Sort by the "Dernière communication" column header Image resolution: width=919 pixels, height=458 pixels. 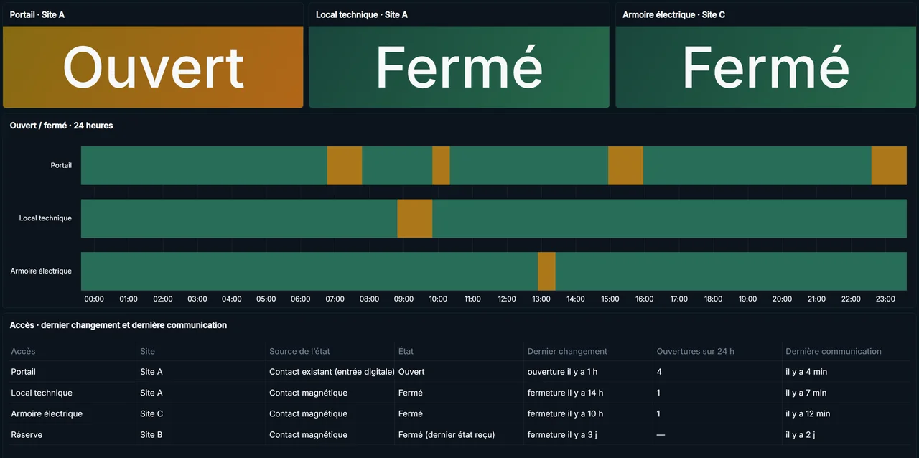pyautogui.click(x=834, y=351)
